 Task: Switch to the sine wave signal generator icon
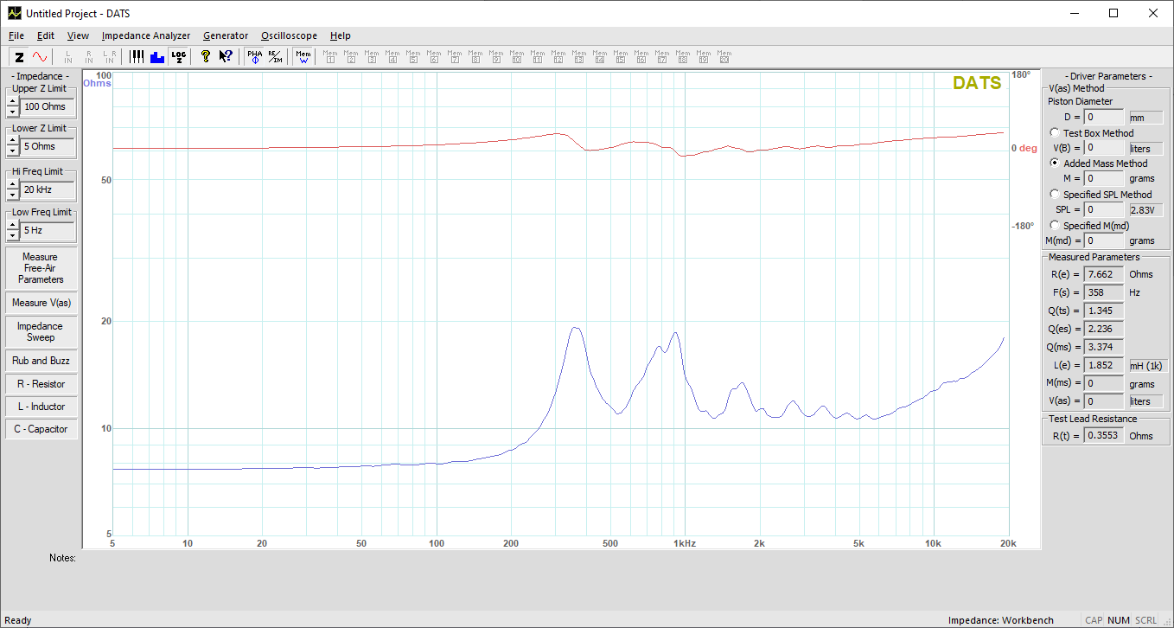[40, 57]
